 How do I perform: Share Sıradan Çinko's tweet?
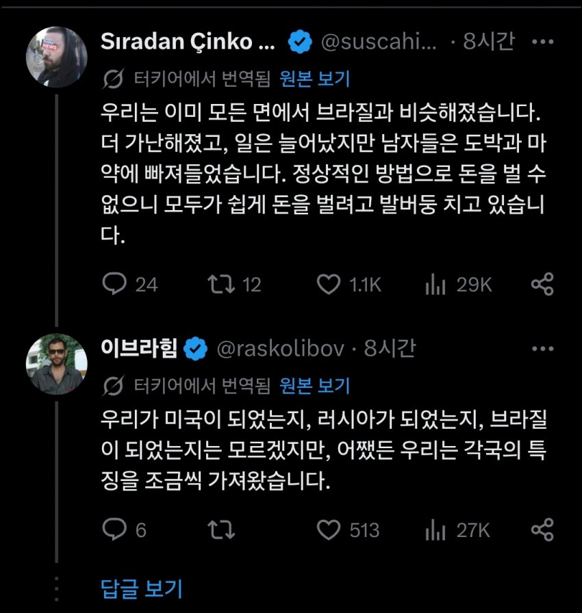coord(542,285)
